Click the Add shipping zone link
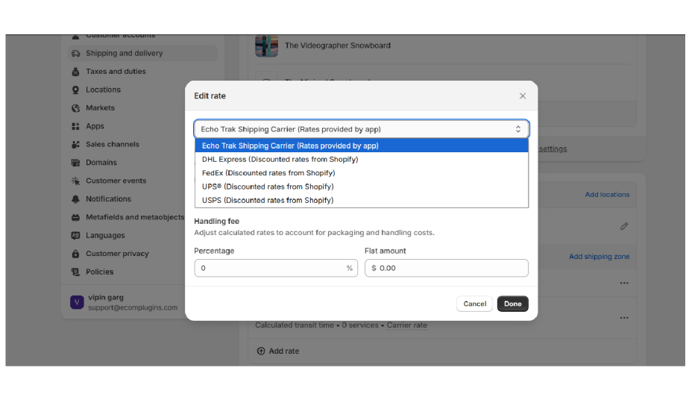This screenshot has height=403, width=686. pyautogui.click(x=599, y=257)
